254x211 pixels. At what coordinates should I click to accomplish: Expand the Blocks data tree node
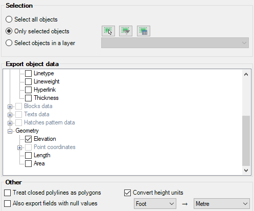tap(10, 107)
